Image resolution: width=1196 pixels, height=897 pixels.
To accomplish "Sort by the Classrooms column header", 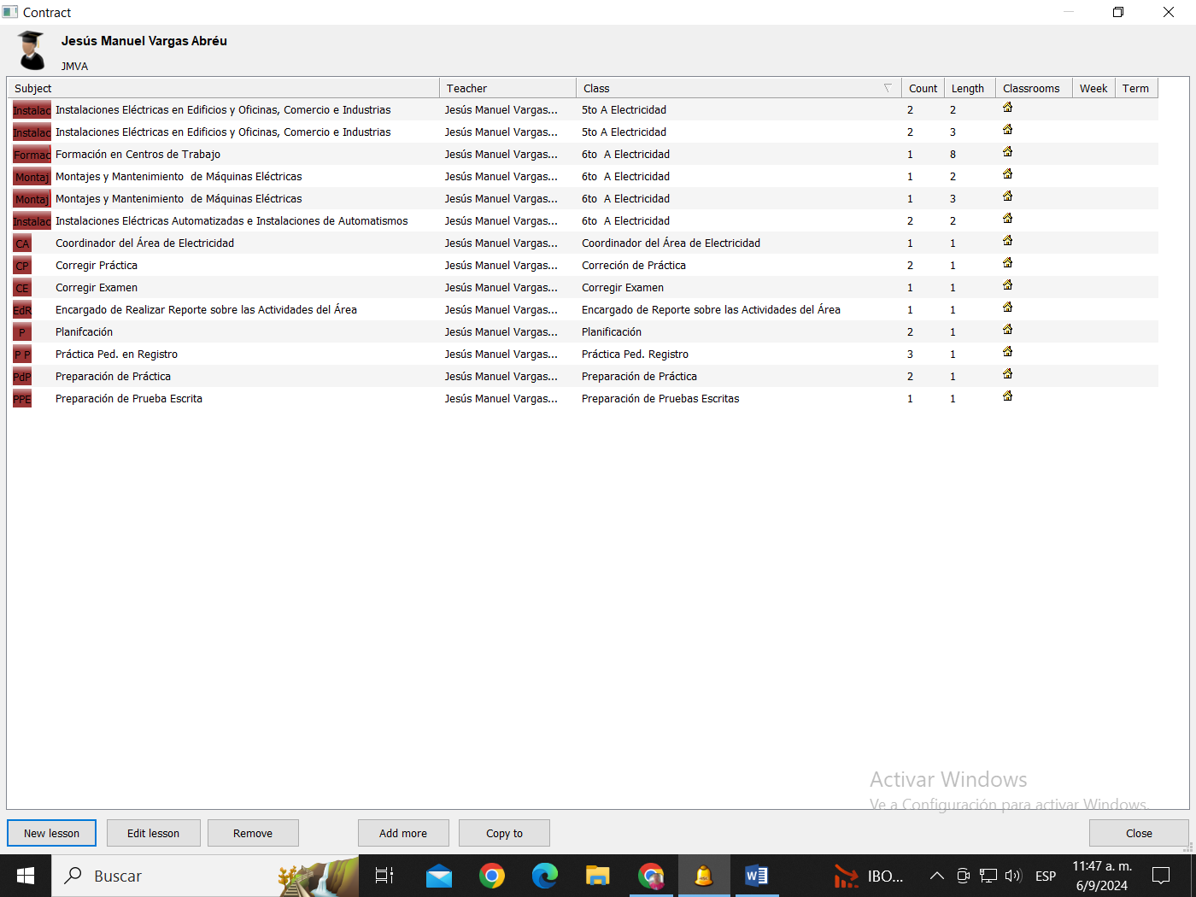I will tap(1034, 88).
